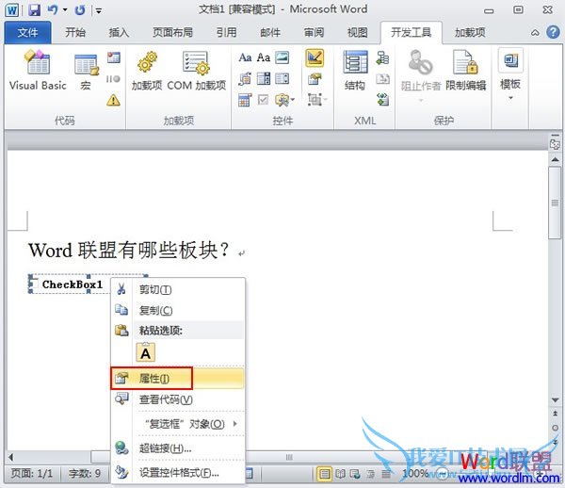Switch to Insert (插入) tab

point(119,32)
